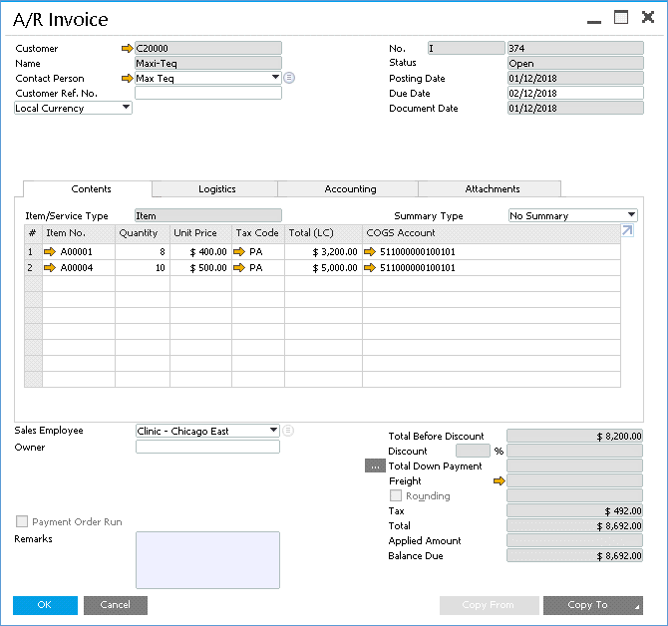The image size is (668, 626).
Task: Open Total Down Payment ellipsis button
Action: (x=375, y=467)
